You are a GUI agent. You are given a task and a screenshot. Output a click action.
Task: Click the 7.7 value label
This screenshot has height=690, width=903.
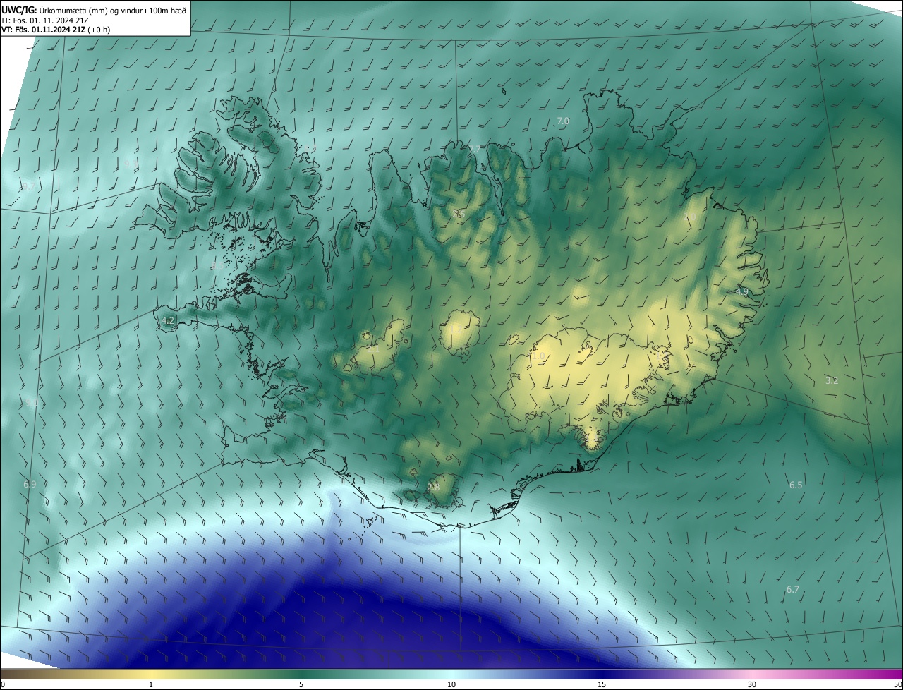[x=475, y=149]
